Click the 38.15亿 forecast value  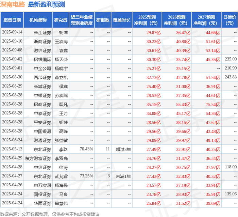tap(183, 122)
